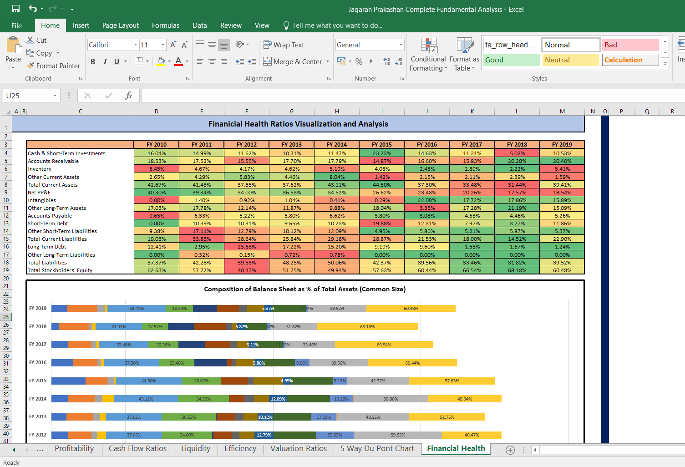Click Increase Indent icon
The image size is (685, 467).
(x=252, y=61)
